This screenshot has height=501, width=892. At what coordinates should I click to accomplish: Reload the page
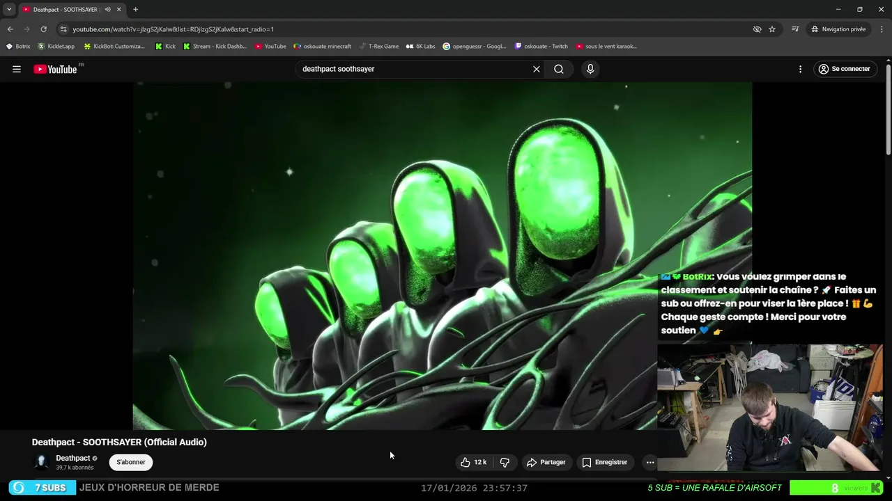[43, 29]
